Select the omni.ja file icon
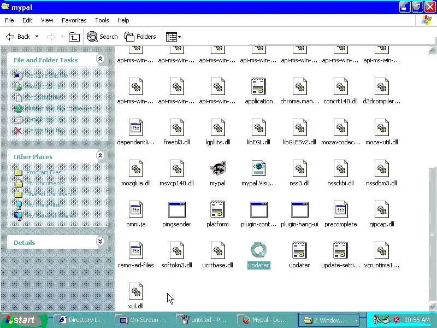The image size is (437, 328). (136, 209)
